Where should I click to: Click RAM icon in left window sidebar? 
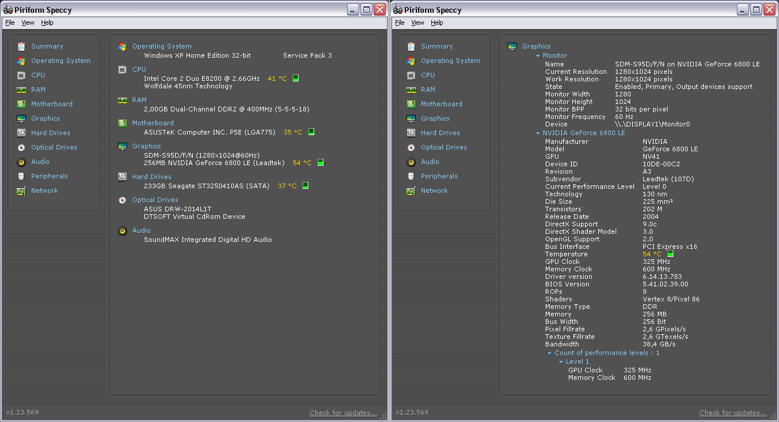pos(21,89)
